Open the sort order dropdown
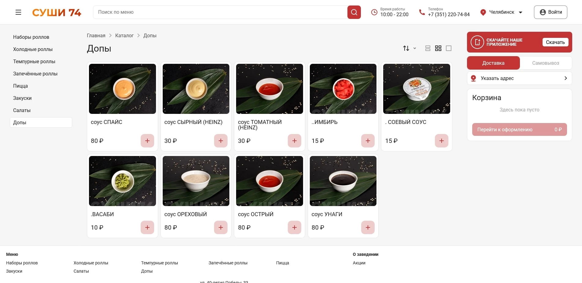Image resolution: width=582 pixels, height=283 pixels. pyautogui.click(x=409, y=48)
